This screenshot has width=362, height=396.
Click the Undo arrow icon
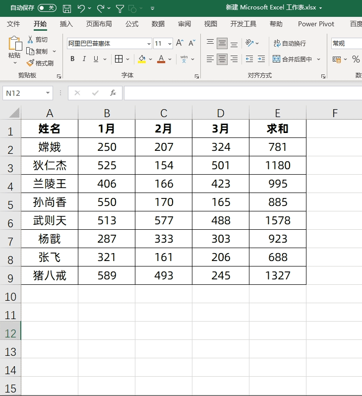81,8
